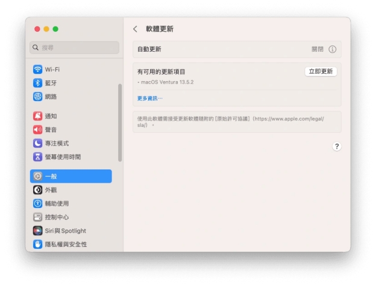Image resolution: width=376 pixels, height=286 pixels.
Task: Select 藍牙 in the sidebar
Action: point(51,83)
